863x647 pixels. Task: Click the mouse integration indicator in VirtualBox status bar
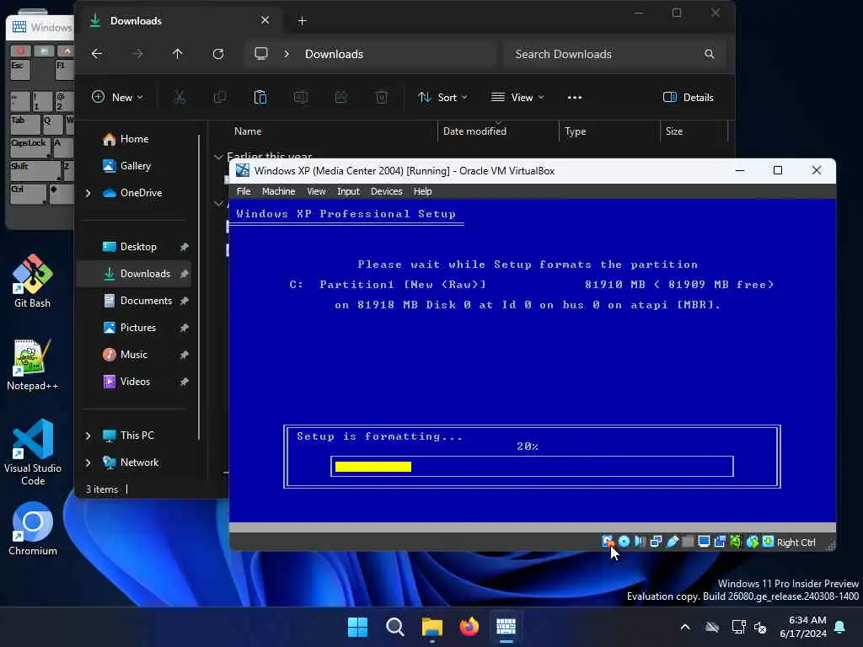(x=753, y=542)
